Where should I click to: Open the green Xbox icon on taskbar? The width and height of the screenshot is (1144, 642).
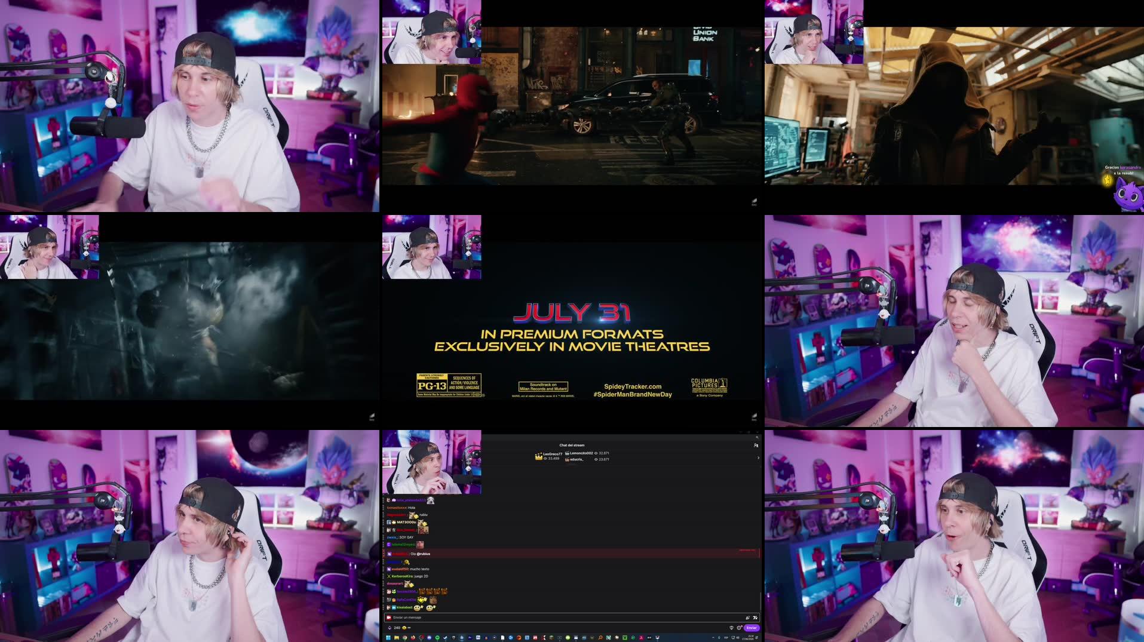624,637
